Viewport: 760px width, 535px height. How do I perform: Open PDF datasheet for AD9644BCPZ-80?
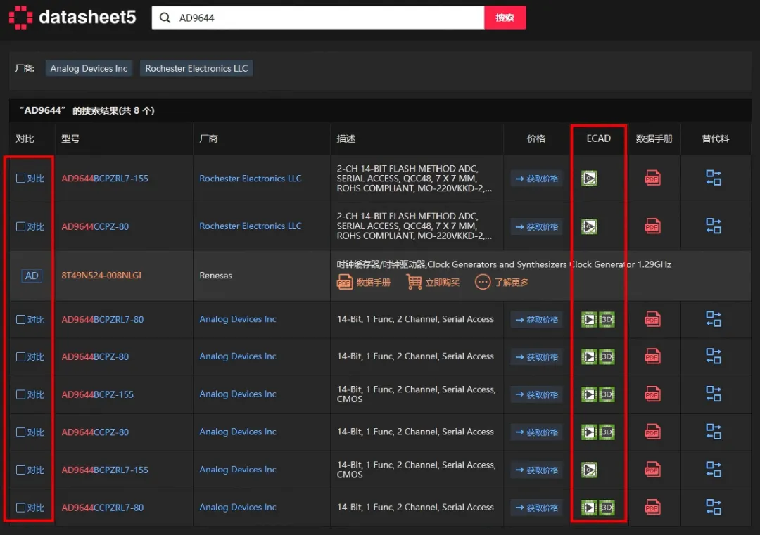pos(652,357)
